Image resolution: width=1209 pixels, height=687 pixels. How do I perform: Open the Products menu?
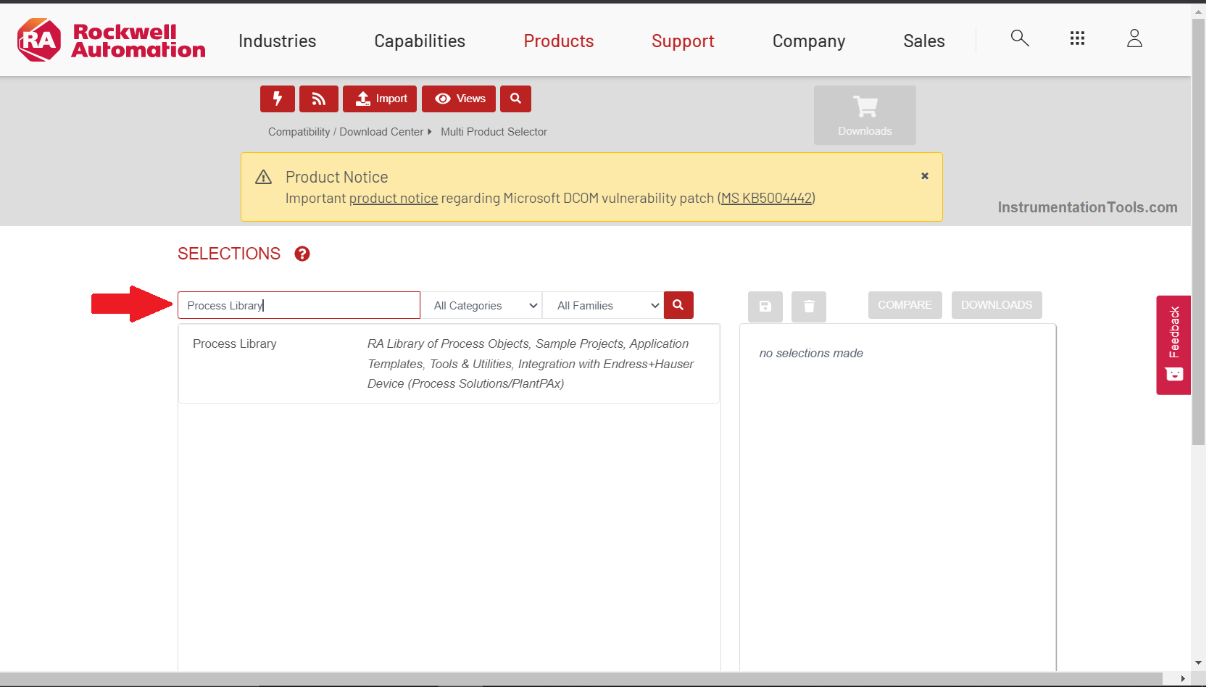(x=559, y=41)
